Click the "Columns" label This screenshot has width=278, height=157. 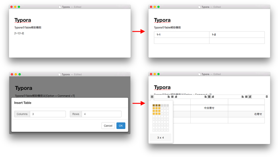point(22,114)
